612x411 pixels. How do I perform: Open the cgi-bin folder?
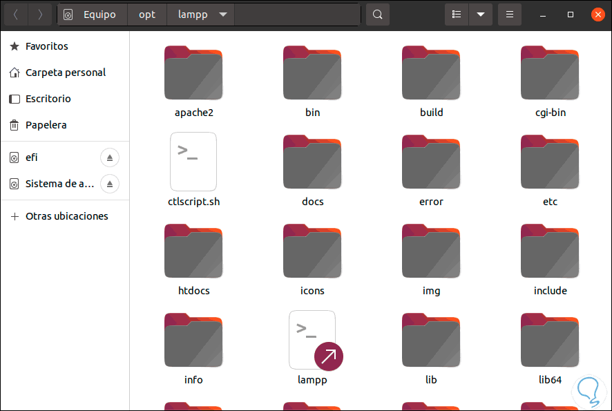[x=550, y=73]
